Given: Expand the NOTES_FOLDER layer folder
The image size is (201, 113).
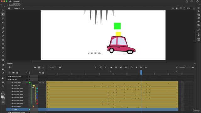Looking at the screenshot, I should [8, 77].
